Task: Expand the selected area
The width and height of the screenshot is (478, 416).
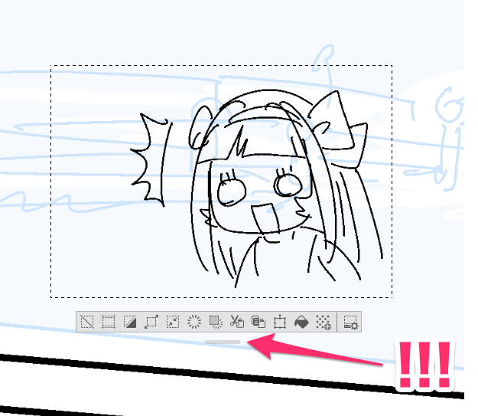Action: pyautogui.click(x=151, y=322)
